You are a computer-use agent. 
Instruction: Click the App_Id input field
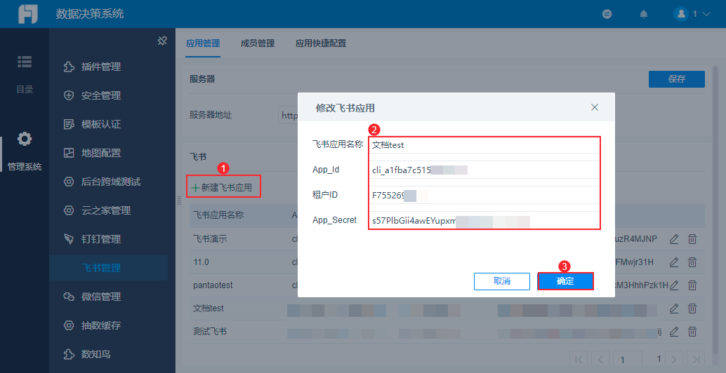point(484,170)
